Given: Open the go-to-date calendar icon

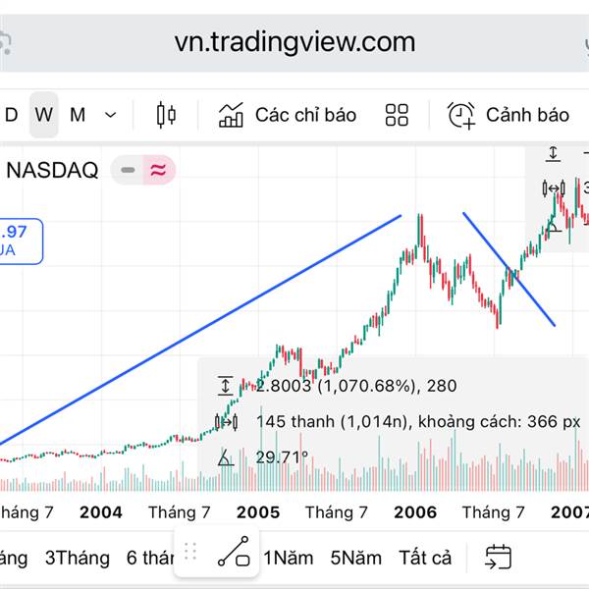Looking at the screenshot, I should 499,558.
